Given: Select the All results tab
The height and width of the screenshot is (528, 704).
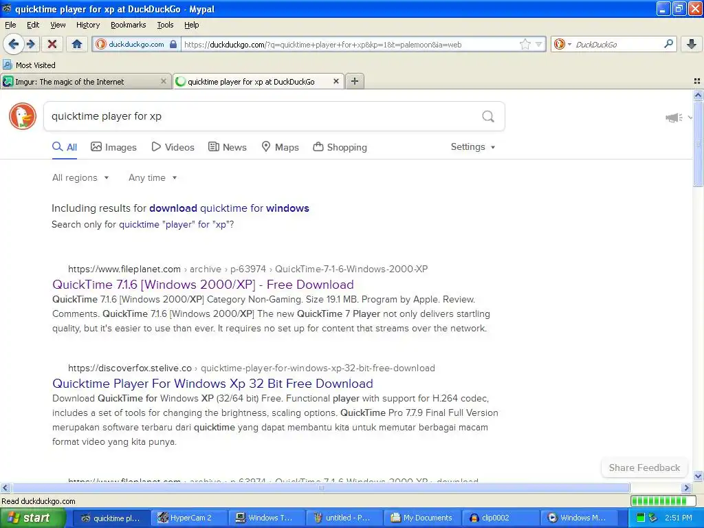Looking at the screenshot, I should (x=65, y=147).
